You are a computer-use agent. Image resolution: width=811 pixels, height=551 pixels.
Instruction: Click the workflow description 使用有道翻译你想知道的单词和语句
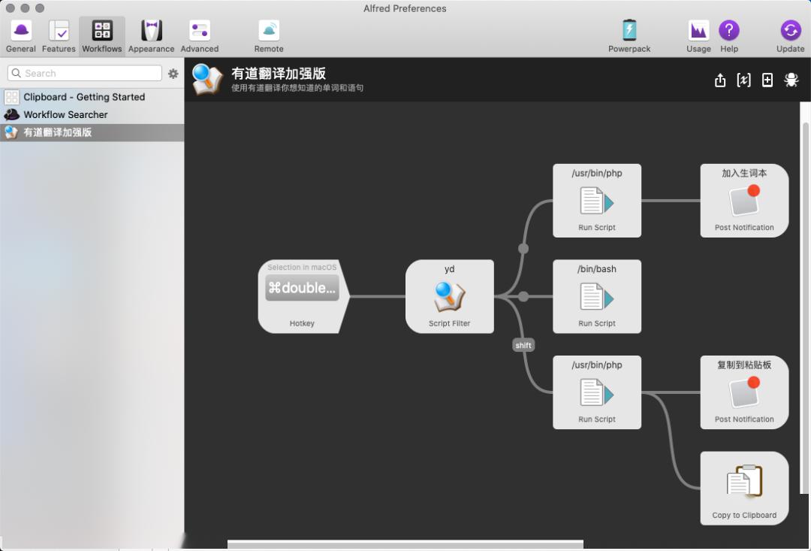pyautogui.click(x=297, y=88)
